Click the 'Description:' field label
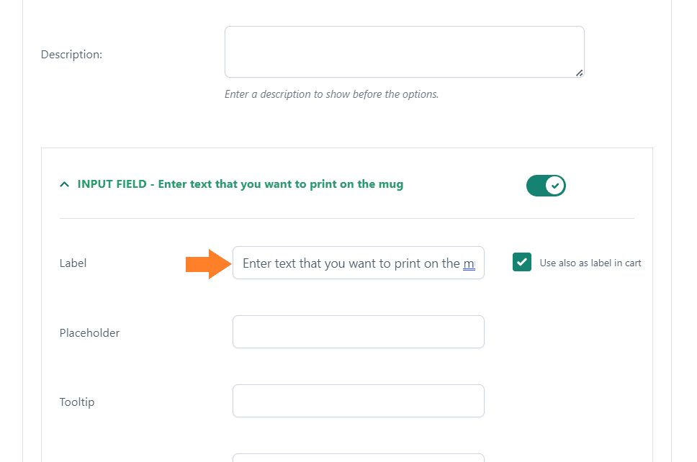 (x=71, y=55)
